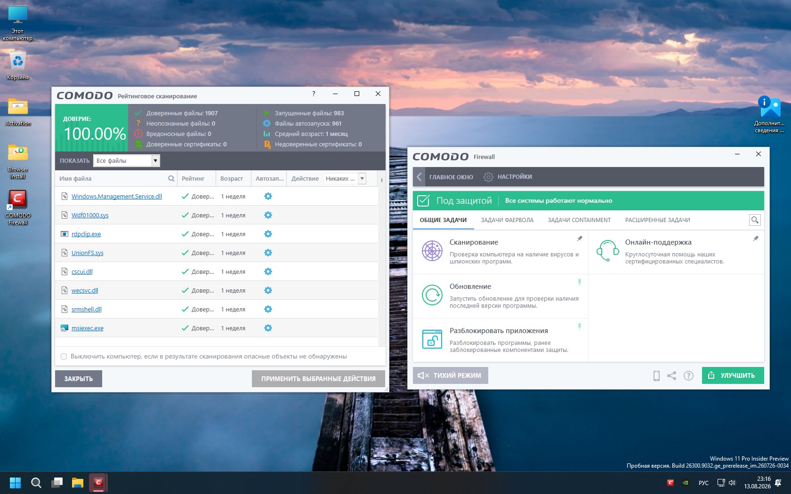Screen dimensions: 791x494
Task: Open the rdpclip.exe file link
Action: pyautogui.click(x=86, y=234)
